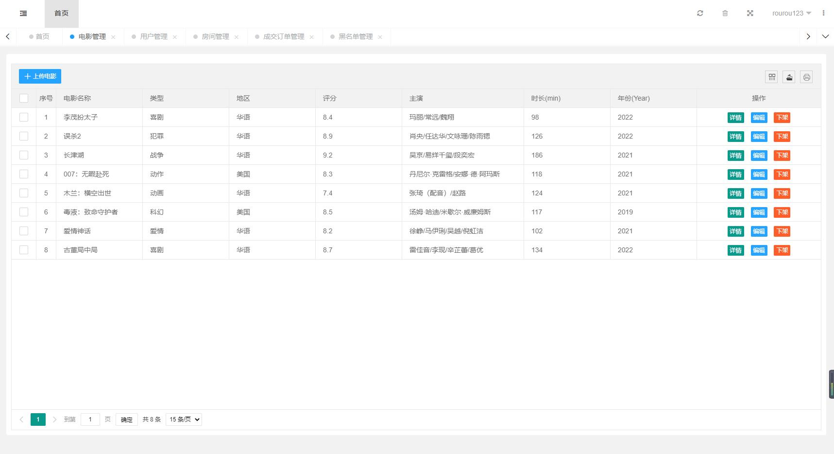Toggle the select-all header checkbox

(x=24, y=98)
